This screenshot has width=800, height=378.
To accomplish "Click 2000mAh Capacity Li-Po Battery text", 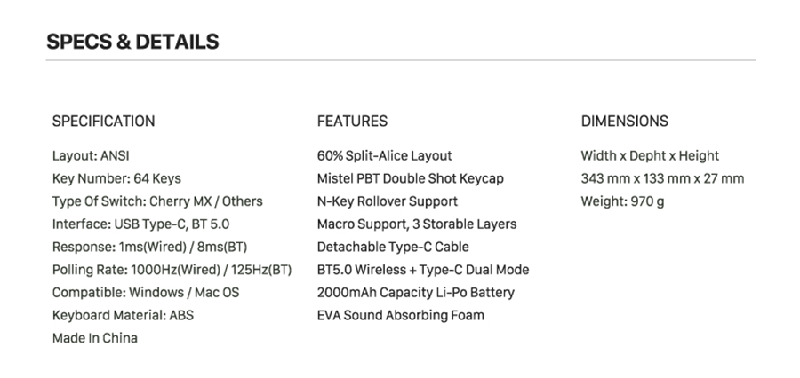I will (416, 293).
